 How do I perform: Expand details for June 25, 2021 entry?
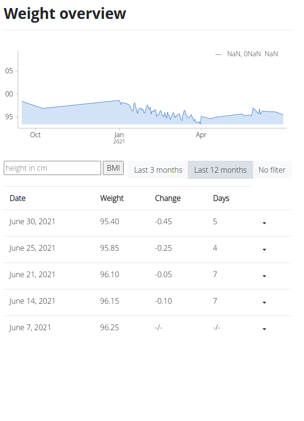264,250
